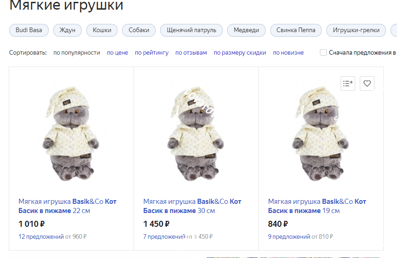
Task: View the 7 предложений offers link
Action: pyautogui.click(x=164, y=236)
